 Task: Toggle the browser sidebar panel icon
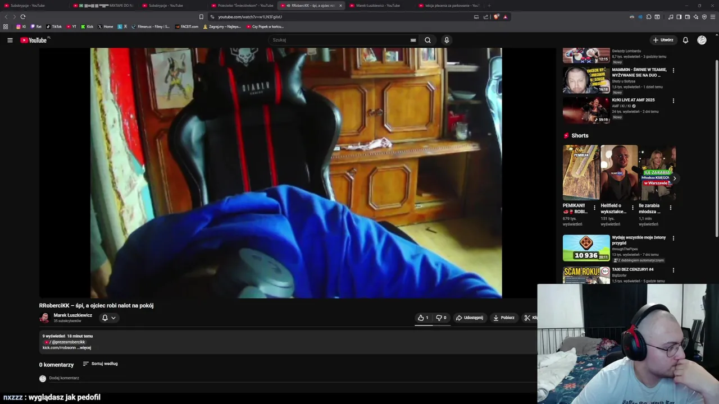pos(679,17)
